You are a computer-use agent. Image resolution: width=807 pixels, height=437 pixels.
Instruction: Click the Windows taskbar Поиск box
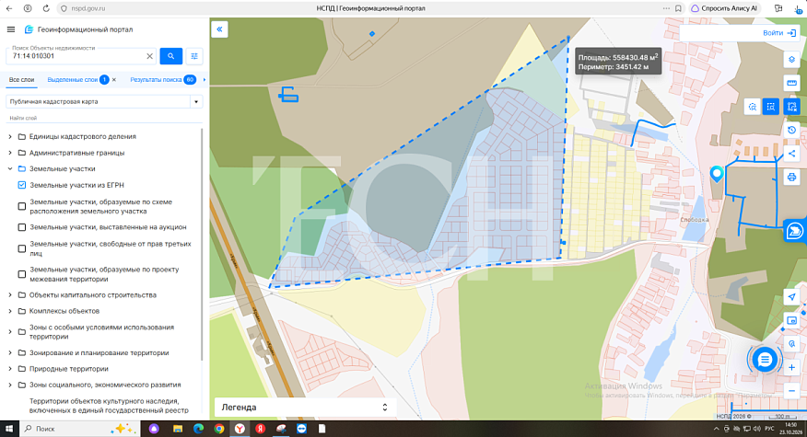pos(80,429)
